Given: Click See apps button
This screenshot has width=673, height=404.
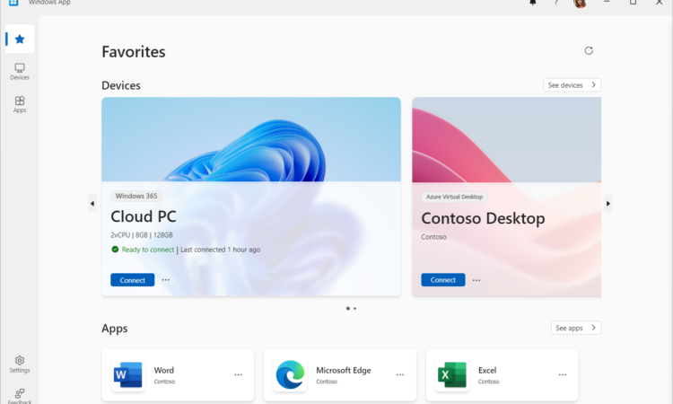Looking at the screenshot, I should 575,328.
